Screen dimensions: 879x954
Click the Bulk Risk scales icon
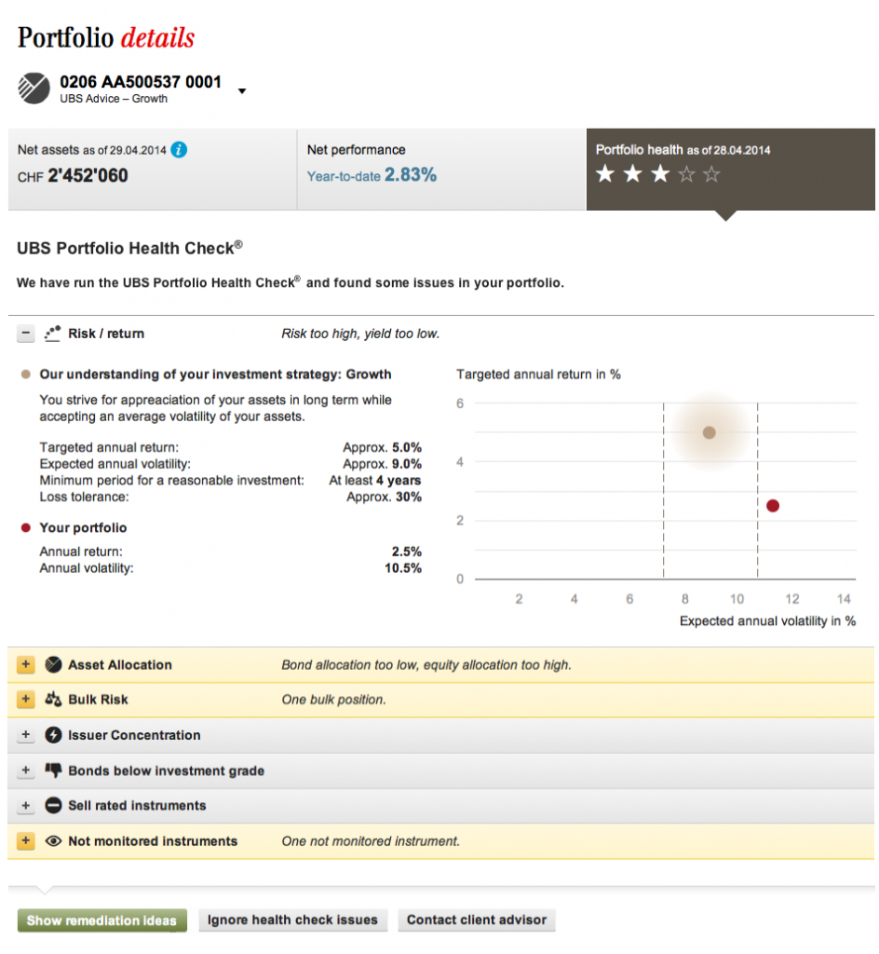pos(53,700)
